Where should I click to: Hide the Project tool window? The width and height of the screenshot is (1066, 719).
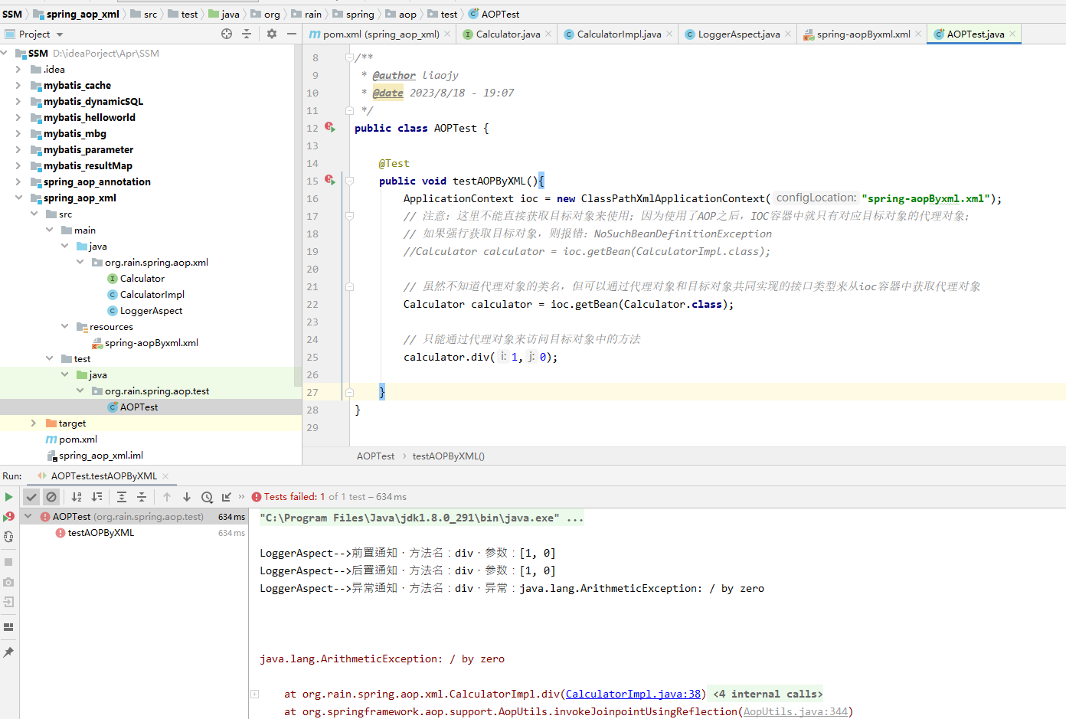click(x=292, y=34)
